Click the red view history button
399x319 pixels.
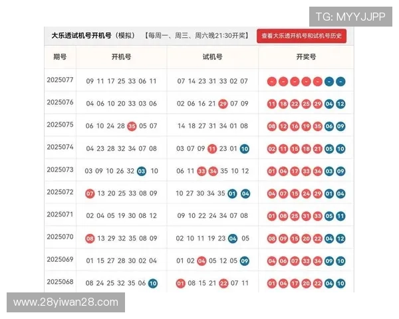click(302, 36)
